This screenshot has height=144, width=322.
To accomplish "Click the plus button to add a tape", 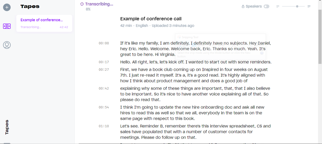I will point(7,7).
